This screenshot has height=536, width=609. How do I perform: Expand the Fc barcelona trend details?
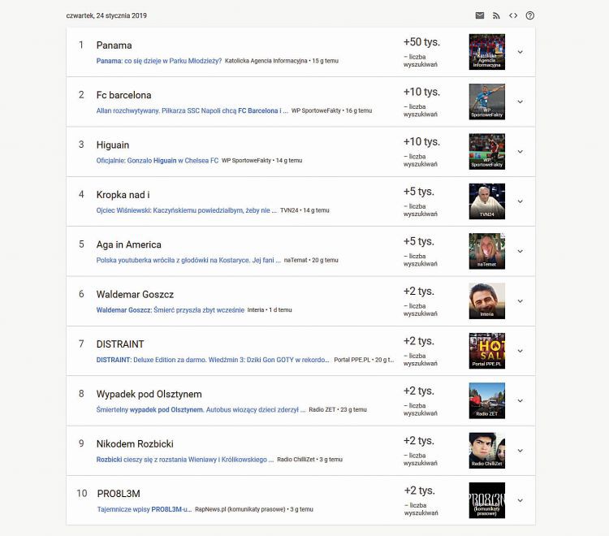tap(520, 102)
